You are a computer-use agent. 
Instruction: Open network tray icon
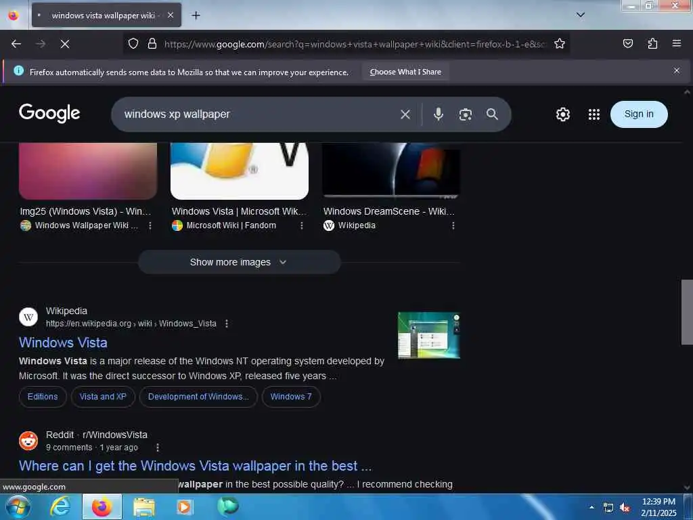[608, 508]
